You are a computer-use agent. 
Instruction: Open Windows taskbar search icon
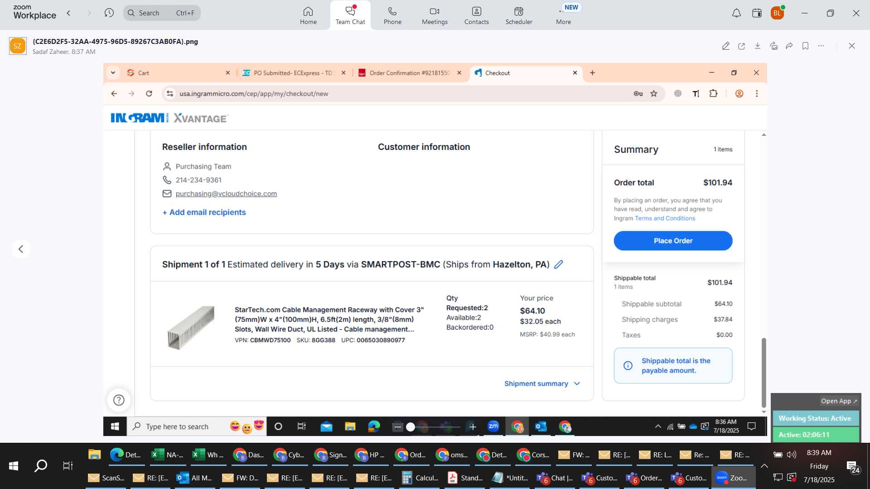coord(41,465)
